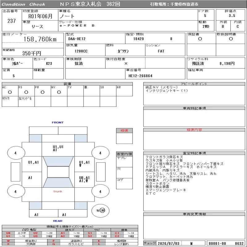Select lot number '237'

click(11, 21)
